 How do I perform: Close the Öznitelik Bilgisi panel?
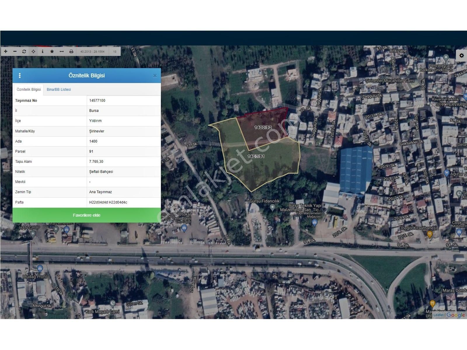coord(155,76)
